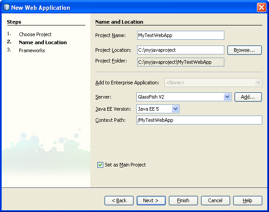Cancel the wizard

point(215,200)
